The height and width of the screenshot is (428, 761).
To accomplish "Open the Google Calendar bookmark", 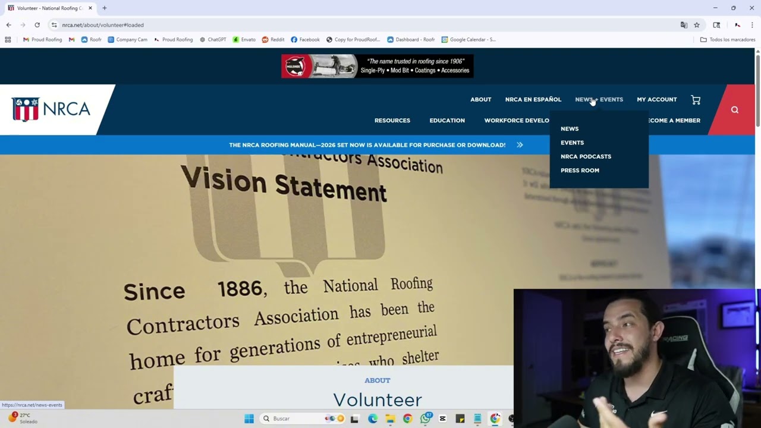I will pos(468,40).
